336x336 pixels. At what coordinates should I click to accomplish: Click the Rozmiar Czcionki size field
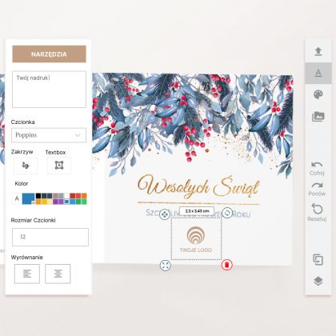point(50,237)
